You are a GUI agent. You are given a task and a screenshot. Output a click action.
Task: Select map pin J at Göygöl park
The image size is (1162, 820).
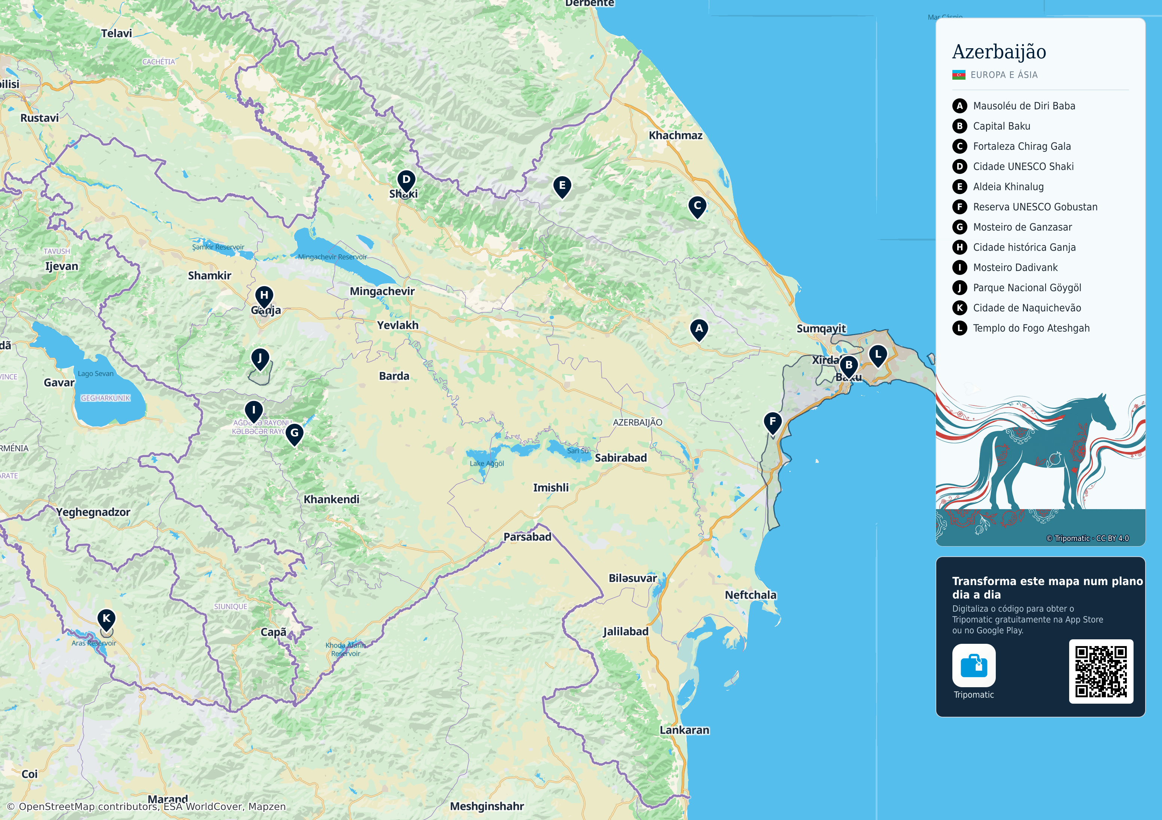(x=260, y=359)
